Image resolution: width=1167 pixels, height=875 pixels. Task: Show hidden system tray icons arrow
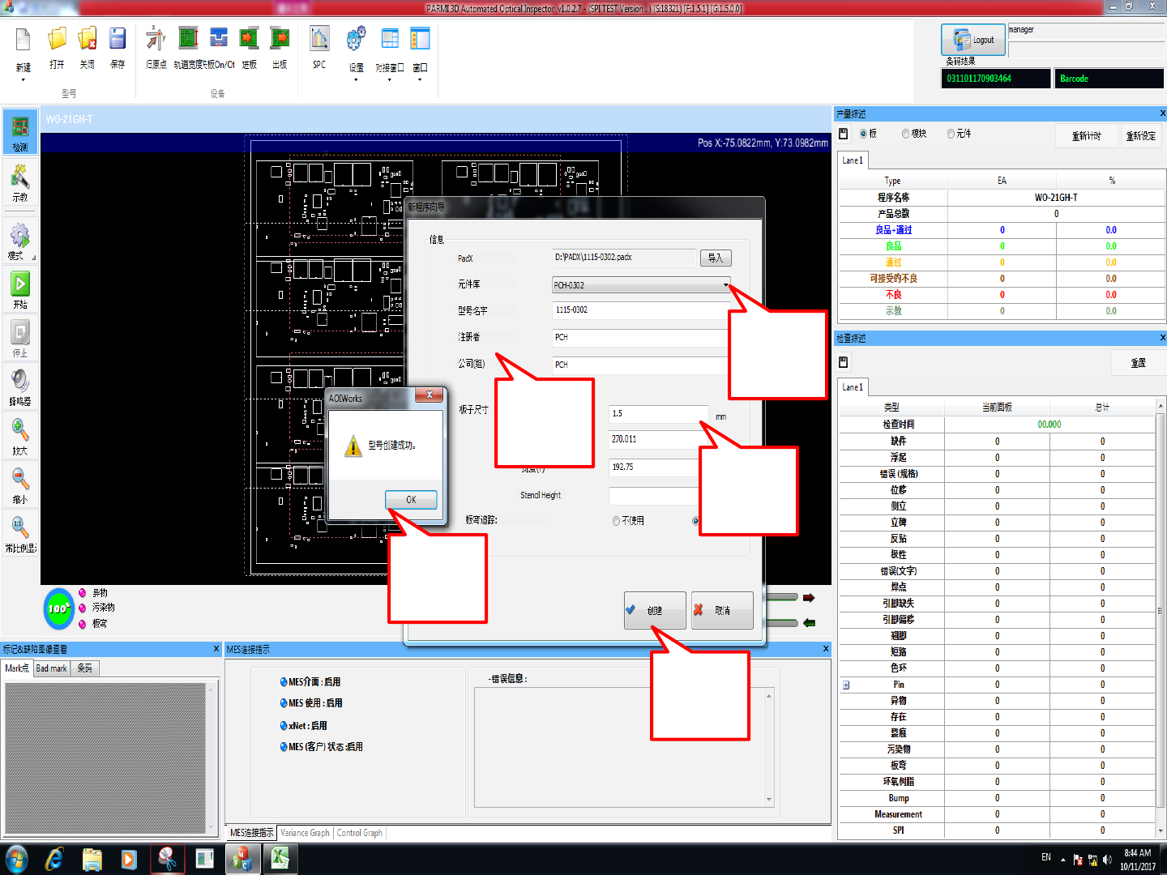pos(1062,860)
